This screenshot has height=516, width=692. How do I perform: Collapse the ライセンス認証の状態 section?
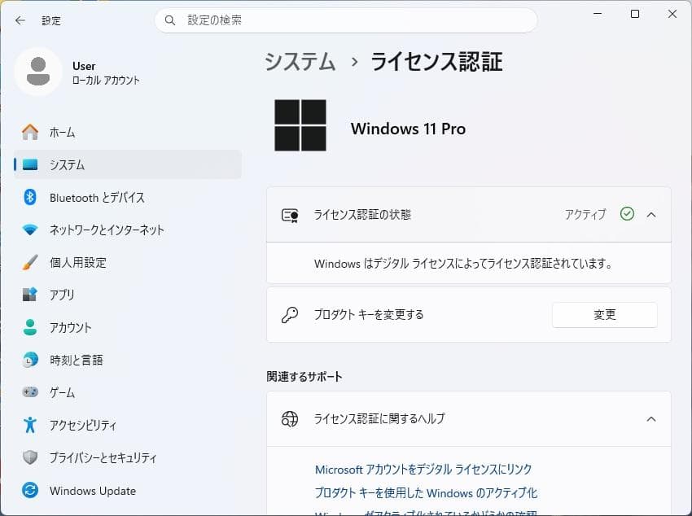650,214
